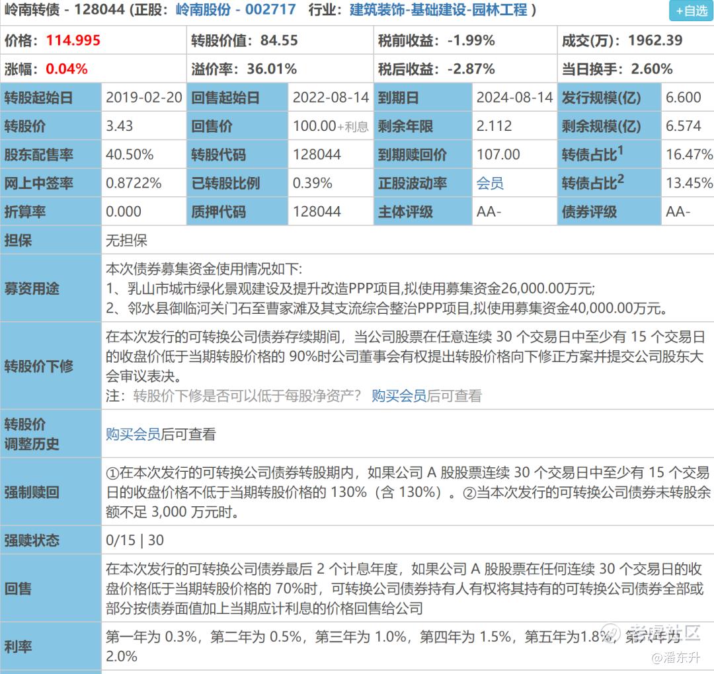Select the 当日换手 value 2.60%
The height and width of the screenshot is (674, 714).
coord(652,69)
